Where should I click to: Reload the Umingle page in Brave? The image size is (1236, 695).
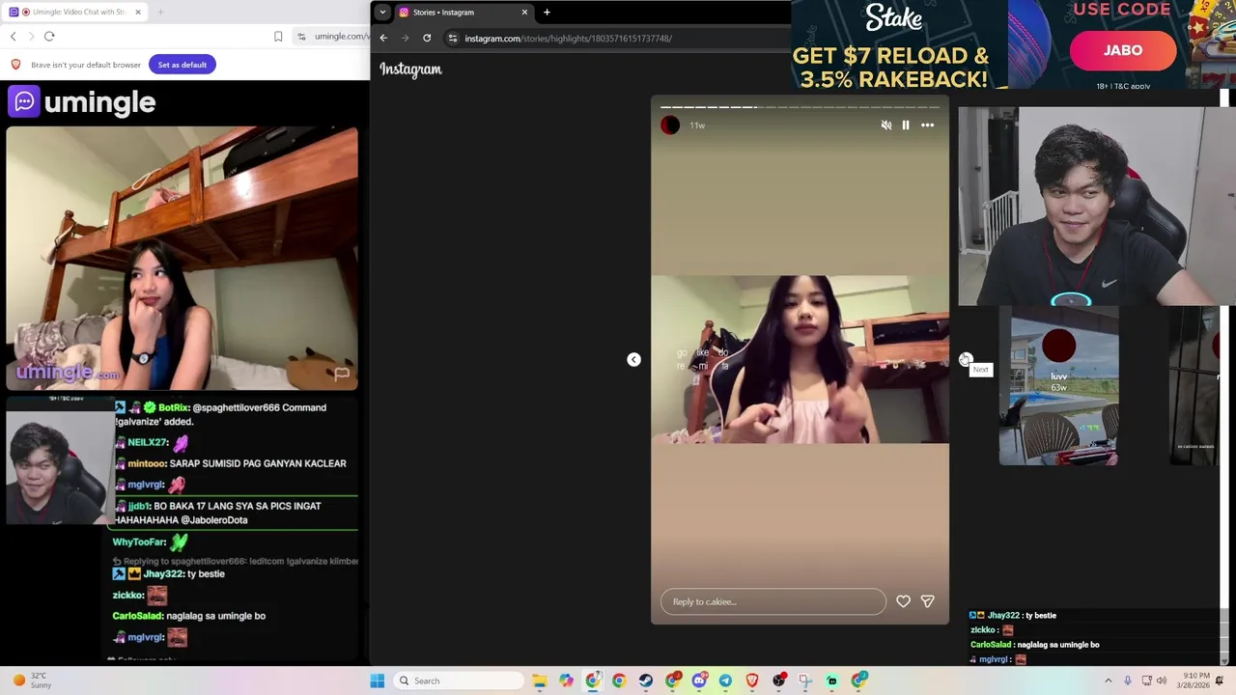(x=49, y=37)
